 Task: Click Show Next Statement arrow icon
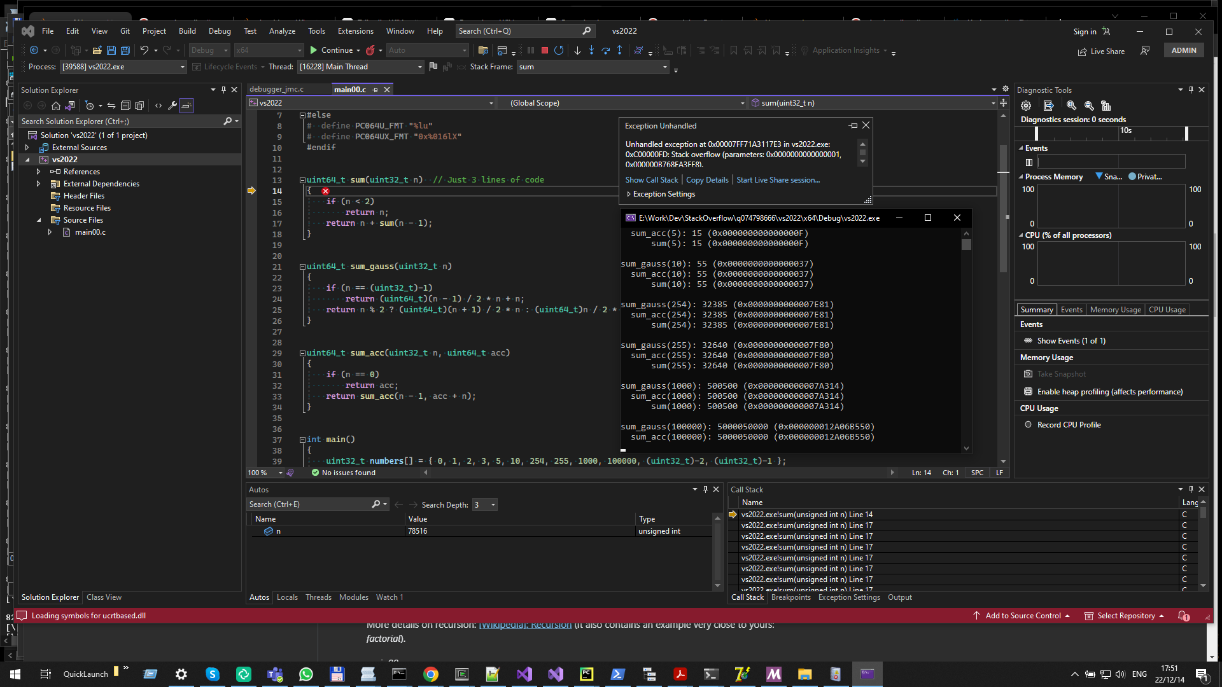[x=577, y=50]
